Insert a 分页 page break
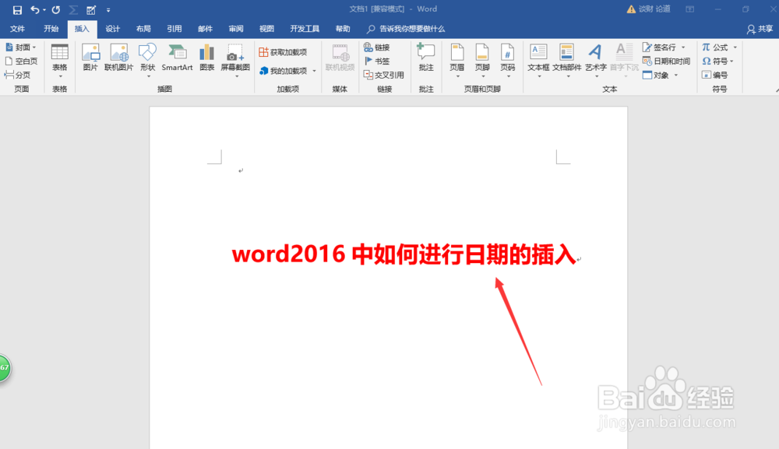This screenshot has height=449, width=779. pyautogui.click(x=18, y=75)
